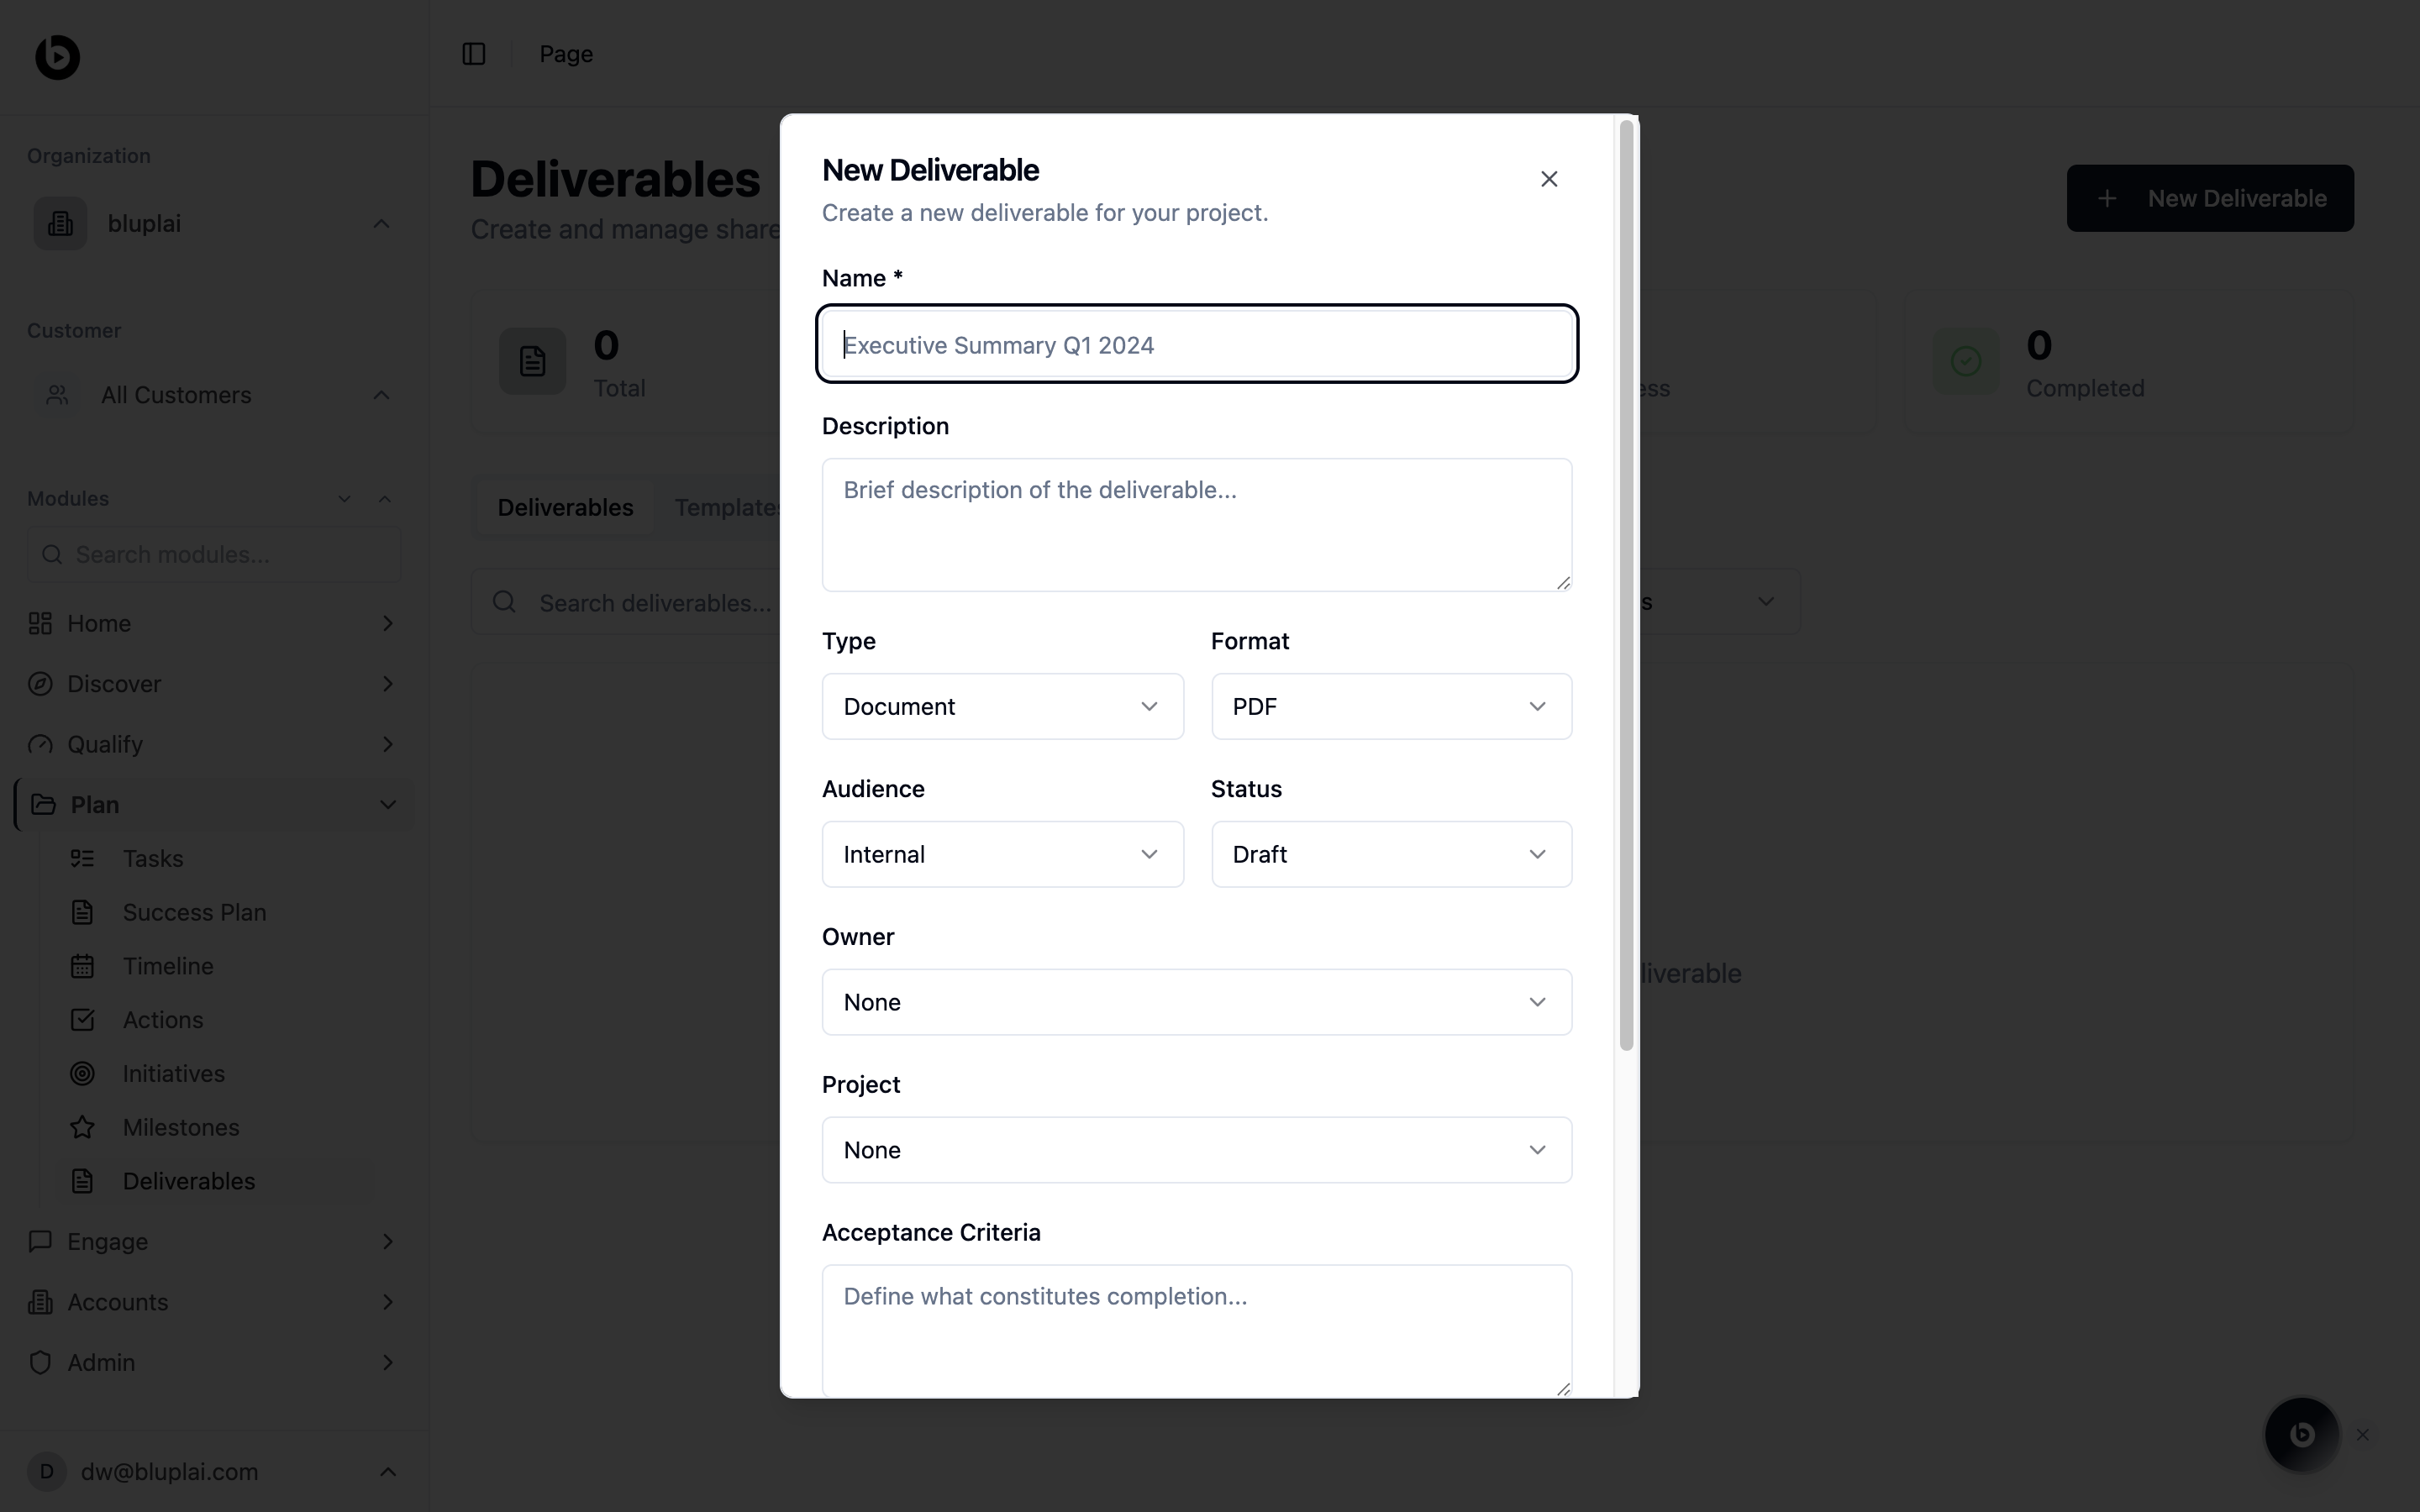Open the floating bluplai assistant bubble
This screenshot has height=1512, width=2420.
(x=2301, y=1434)
